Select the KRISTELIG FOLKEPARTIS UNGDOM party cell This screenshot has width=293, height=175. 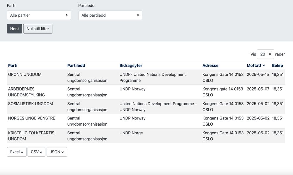[31, 136]
